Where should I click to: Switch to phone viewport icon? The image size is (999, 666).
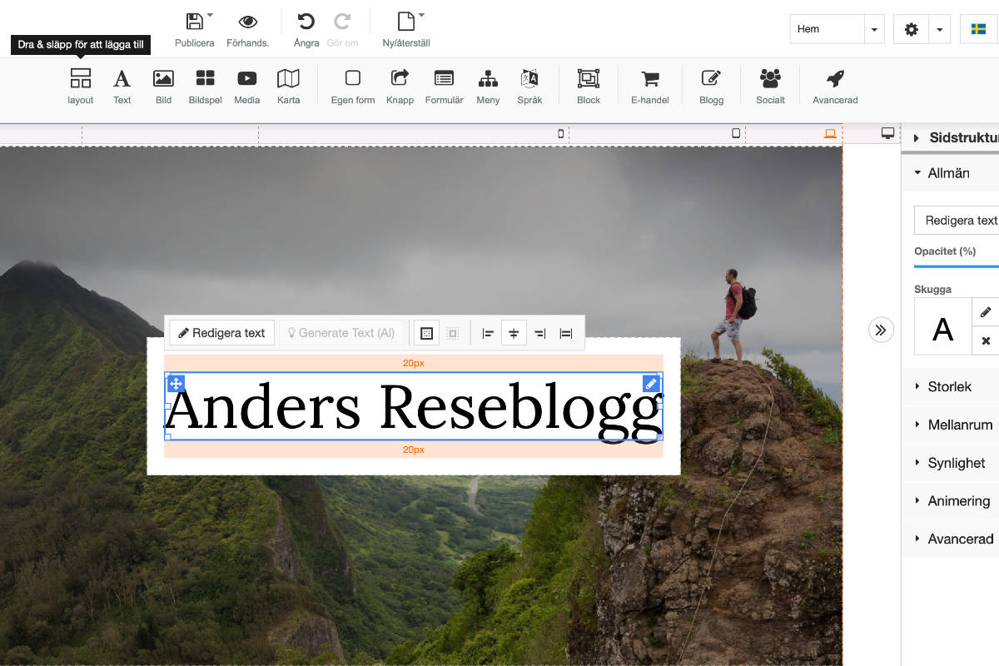click(x=560, y=133)
